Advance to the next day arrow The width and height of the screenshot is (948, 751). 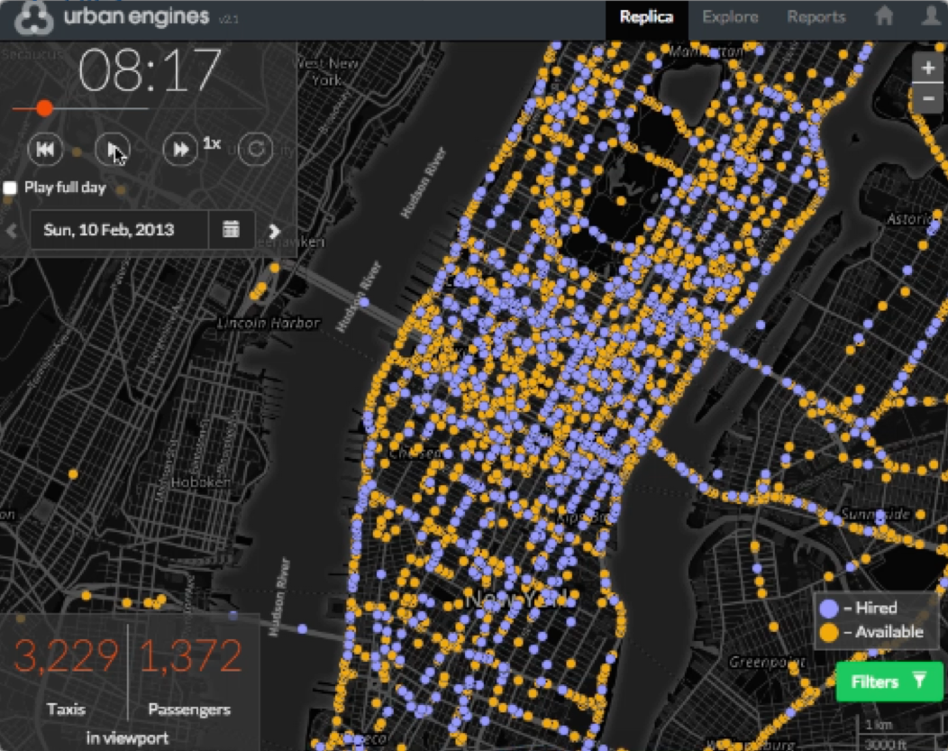pyautogui.click(x=274, y=231)
